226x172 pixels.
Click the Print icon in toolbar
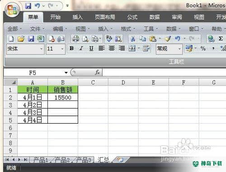coord(75,39)
